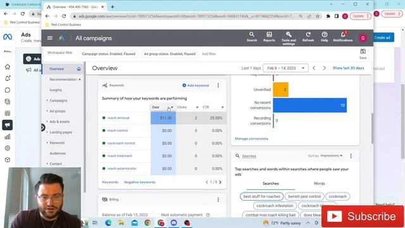Screen dimensions: 405x228
Task: Open Search in Google Ads top bar
Action: coord(252,37)
